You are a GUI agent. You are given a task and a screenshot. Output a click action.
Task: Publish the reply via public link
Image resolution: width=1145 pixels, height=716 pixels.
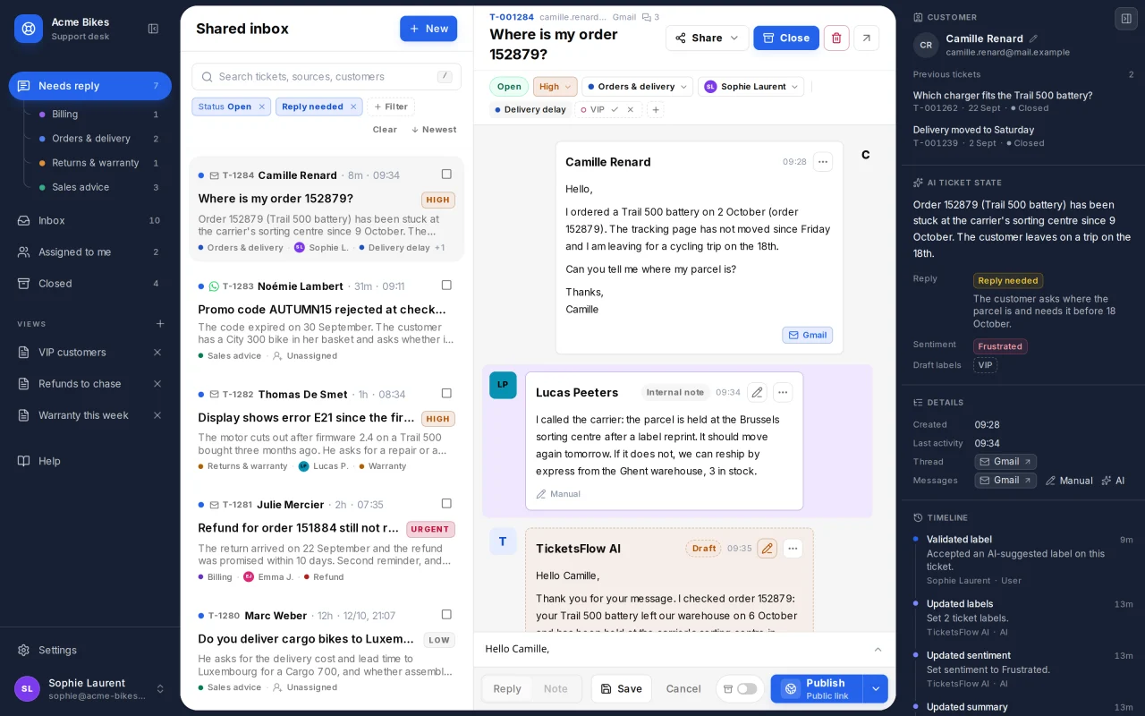pyautogui.click(x=817, y=688)
